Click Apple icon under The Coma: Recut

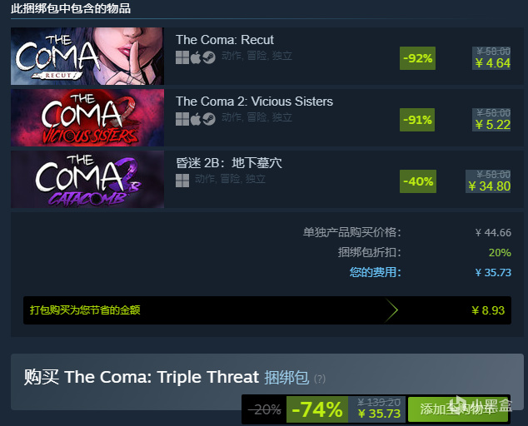point(196,57)
